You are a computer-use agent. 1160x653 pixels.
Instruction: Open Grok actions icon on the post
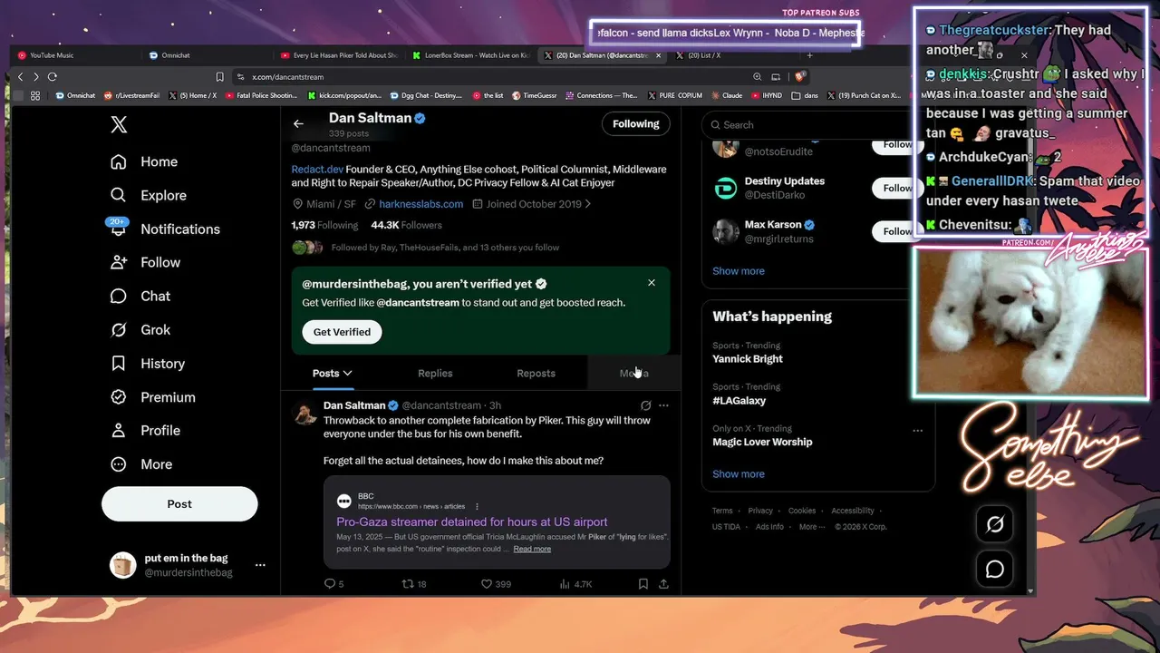[645, 405]
